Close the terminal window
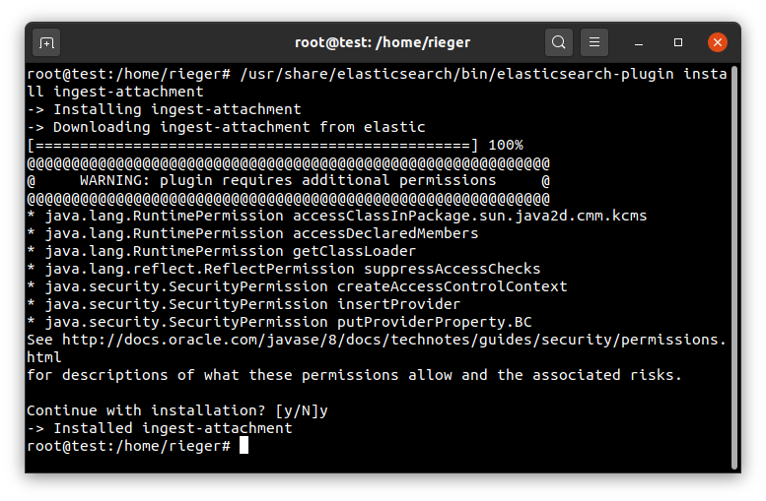The image size is (766, 501). click(717, 42)
